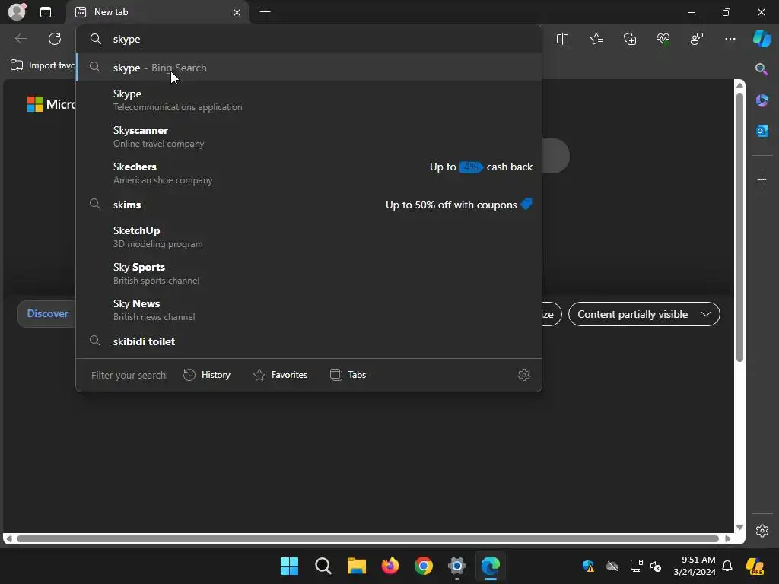The height and width of the screenshot is (584, 779).
Task: Select skibidi toilet search suggestion
Action: click(x=309, y=341)
